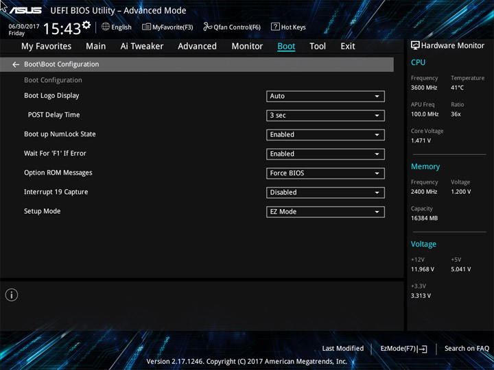Open the Wait For 'F1' If Error dropdown

(325, 154)
